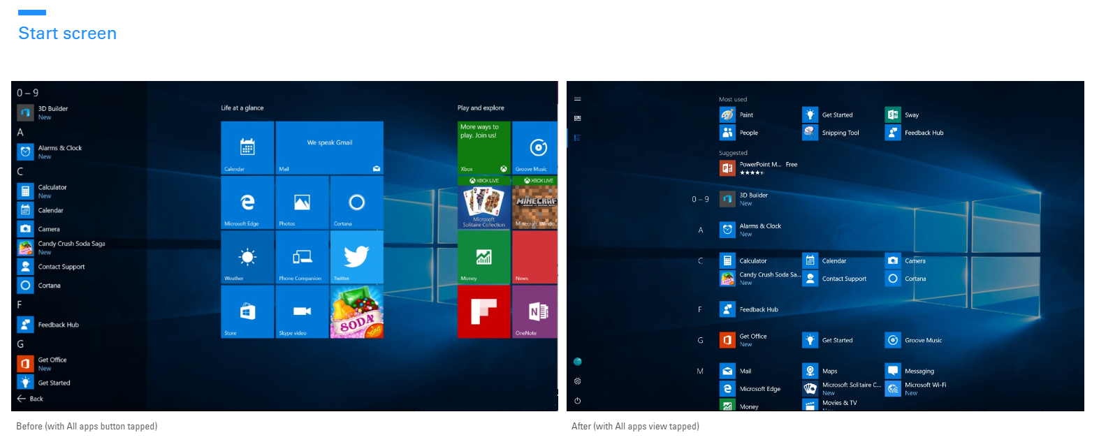Click 0 – 9 header in After all-apps view
The height and width of the screenshot is (442, 1099).
(x=700, y=199)
